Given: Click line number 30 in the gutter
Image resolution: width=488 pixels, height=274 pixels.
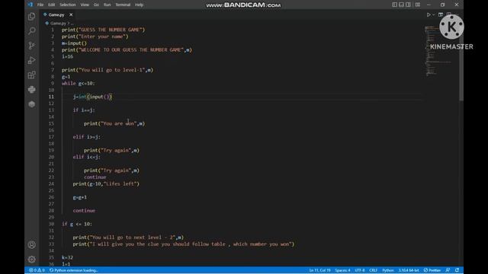Looking at the screenshot, I should (x=51, y=224).
